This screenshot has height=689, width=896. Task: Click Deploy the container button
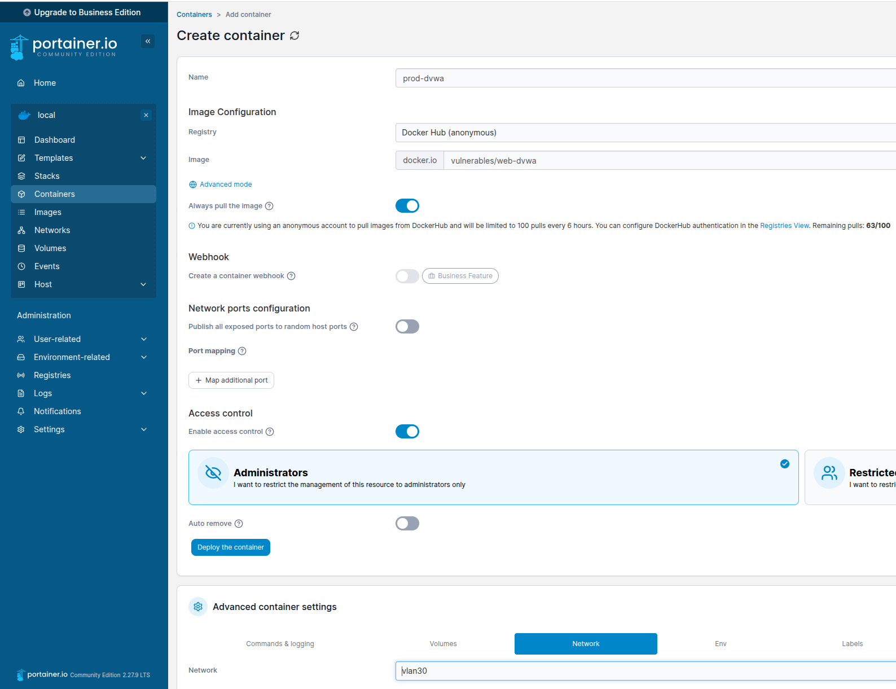(230, 547)
